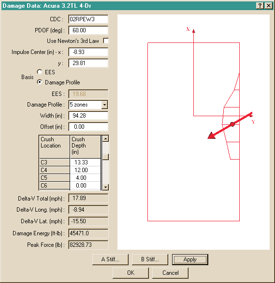Viewport: 275px width, 283px height.
Task: Click the Impulse Center y field
Action: [88, 63]
